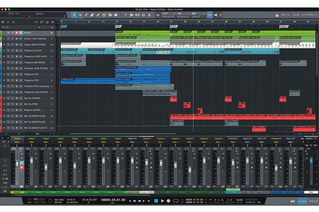
Task: Mute the Impact track
Action: pyautogui.click(x=8, y=33)
